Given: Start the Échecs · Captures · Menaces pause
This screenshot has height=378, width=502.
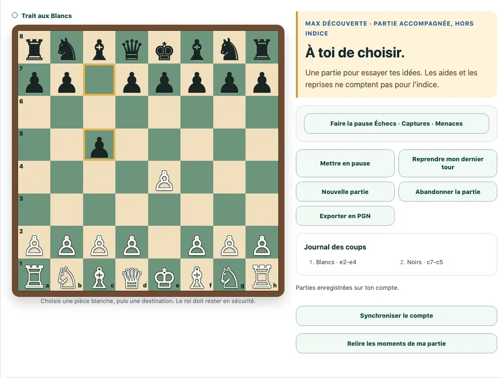Looking at the screenshot, I should 397,123.
